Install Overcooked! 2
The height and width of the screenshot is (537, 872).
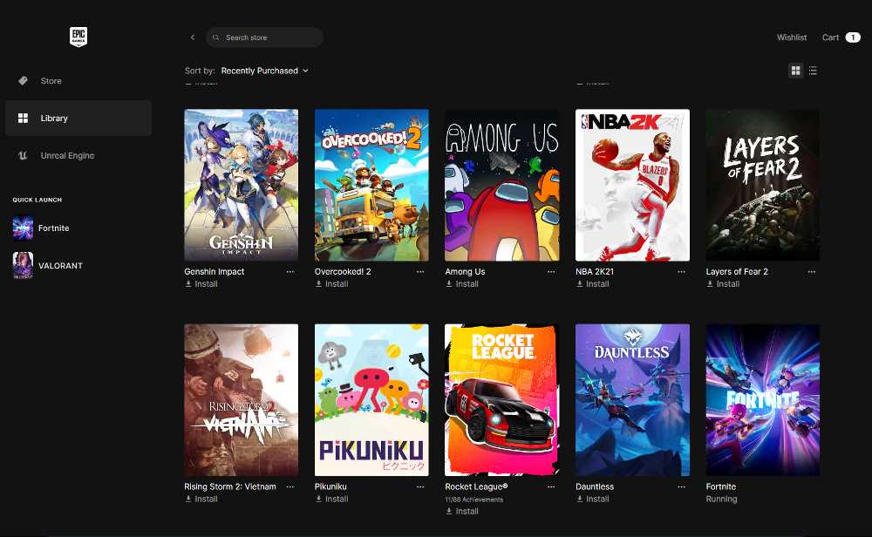[x=331, y=284]
